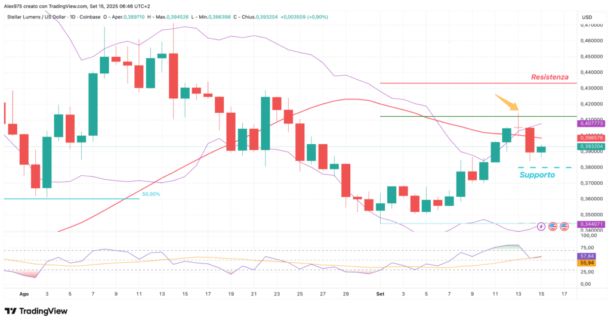The width and height of the screenshot is (611, 323).
Task: Select the green 0,393204 last price label
Action: coord(591,147)
